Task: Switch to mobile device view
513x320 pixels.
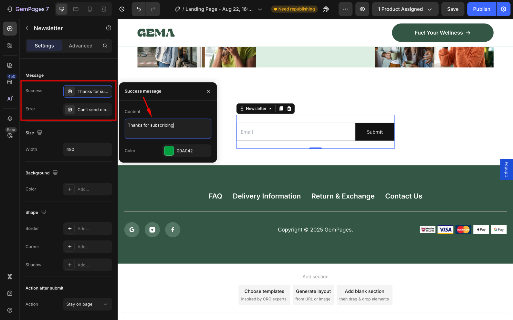Action: tap(90, 9)
